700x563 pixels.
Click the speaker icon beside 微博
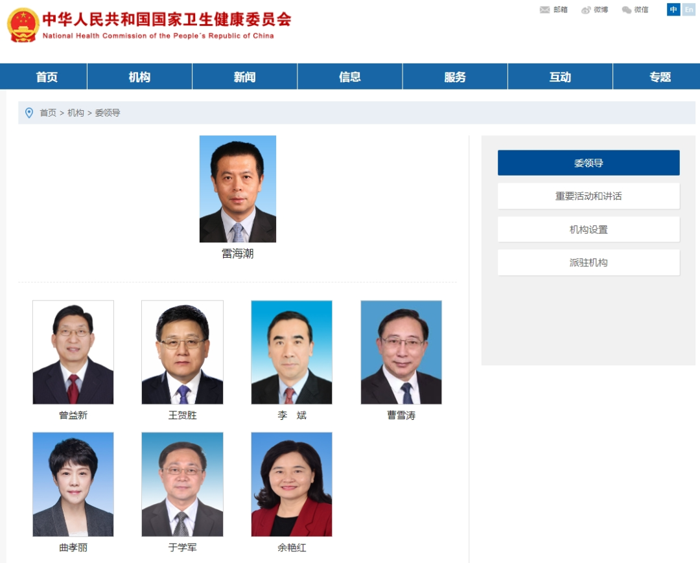[x=587, y=10]
